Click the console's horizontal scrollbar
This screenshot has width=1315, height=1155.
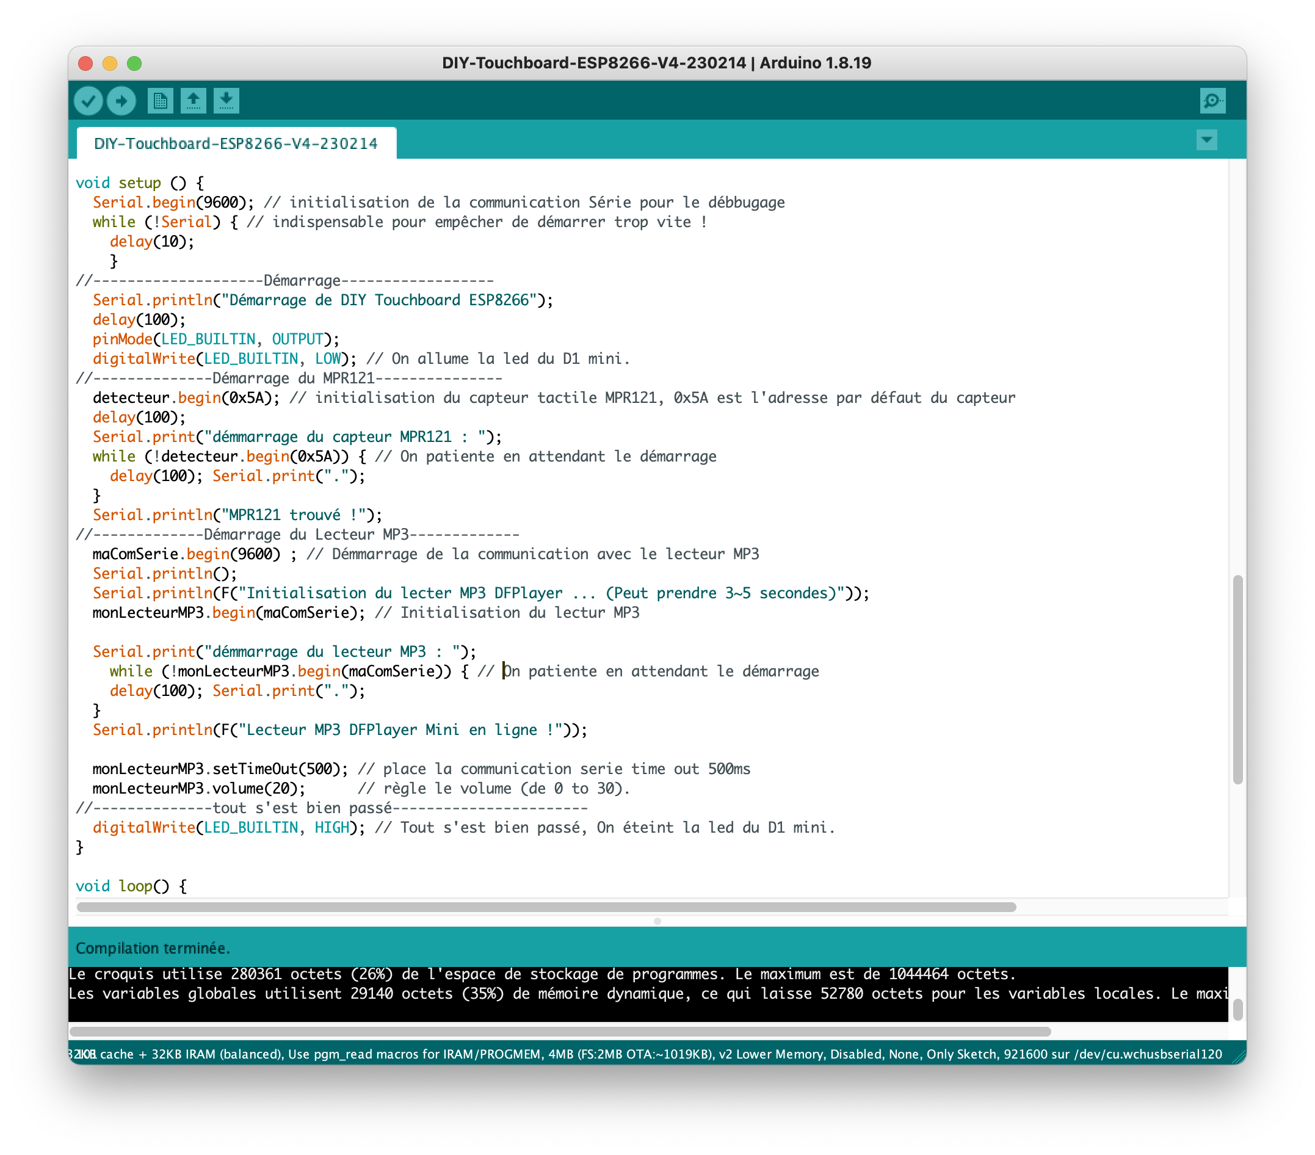pyautogui.click(x=560, y=1032)
